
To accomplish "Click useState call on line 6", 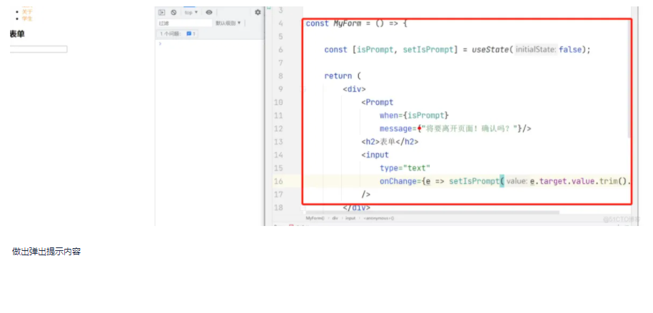I will (490, 50).
